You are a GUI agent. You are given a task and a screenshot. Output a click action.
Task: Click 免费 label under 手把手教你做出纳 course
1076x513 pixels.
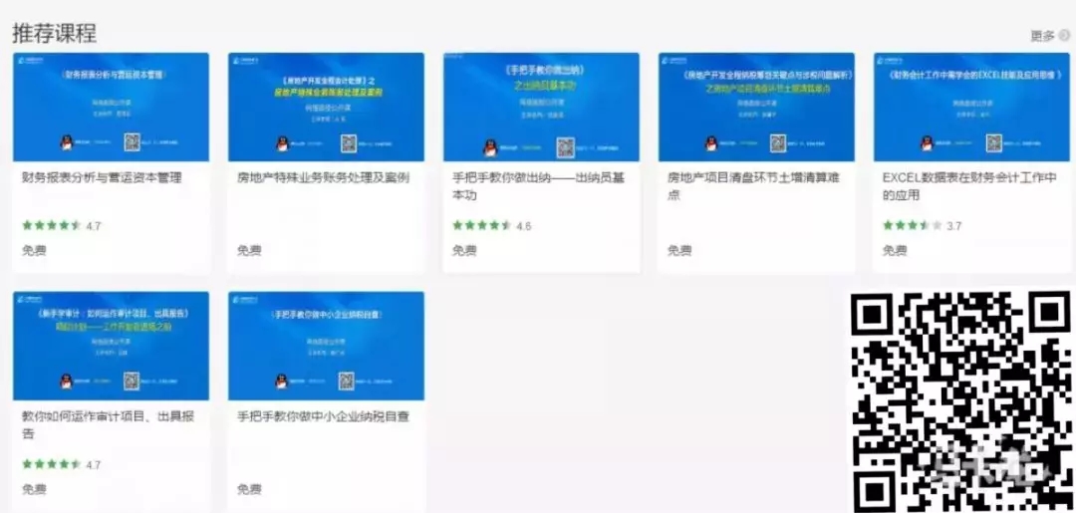click(464, 250)
